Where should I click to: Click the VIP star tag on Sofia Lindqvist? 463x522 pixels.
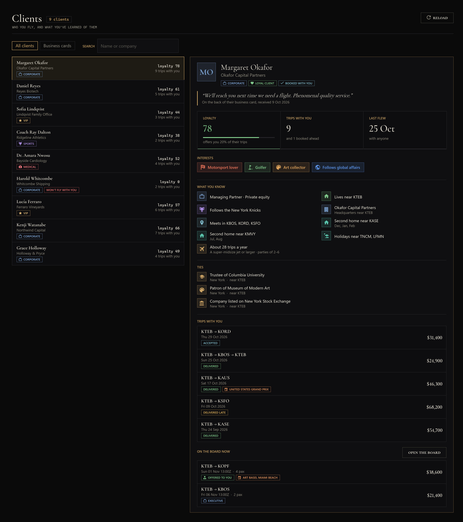(x=23, y=120)
